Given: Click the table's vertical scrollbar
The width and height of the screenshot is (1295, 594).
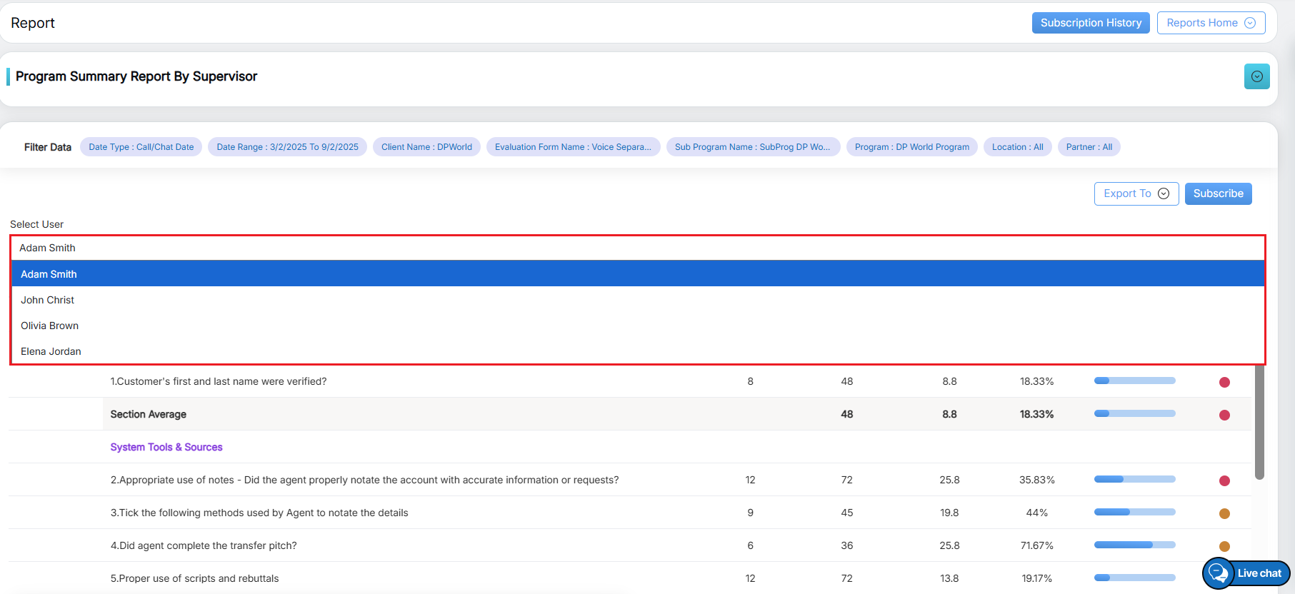Looking at the screenshot, I should pos(1259,421).
